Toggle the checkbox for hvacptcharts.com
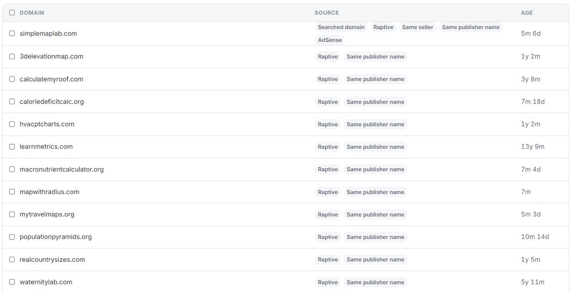Screen dimensions: 574x292 coord(12,124)
